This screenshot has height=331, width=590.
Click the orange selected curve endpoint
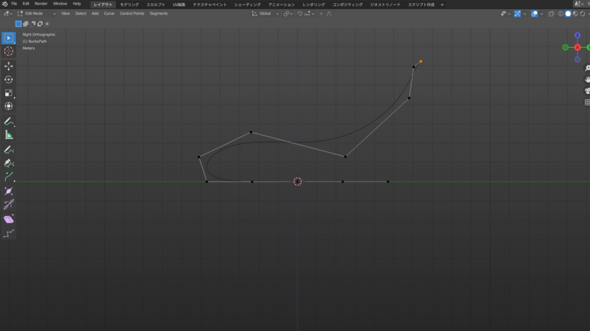[x=421, y=61]
